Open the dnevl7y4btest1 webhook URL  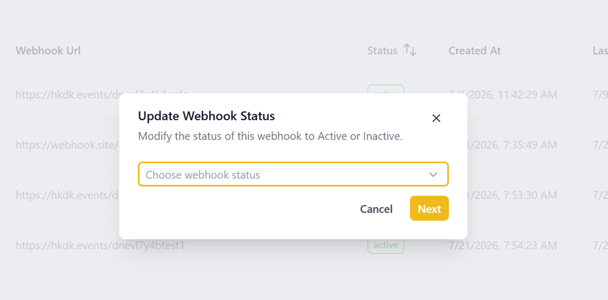100,245
